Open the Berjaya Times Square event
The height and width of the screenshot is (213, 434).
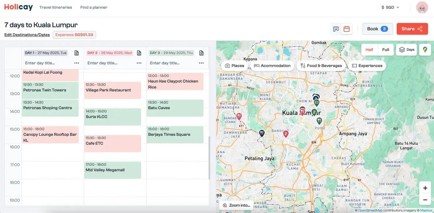coord(175,135)
